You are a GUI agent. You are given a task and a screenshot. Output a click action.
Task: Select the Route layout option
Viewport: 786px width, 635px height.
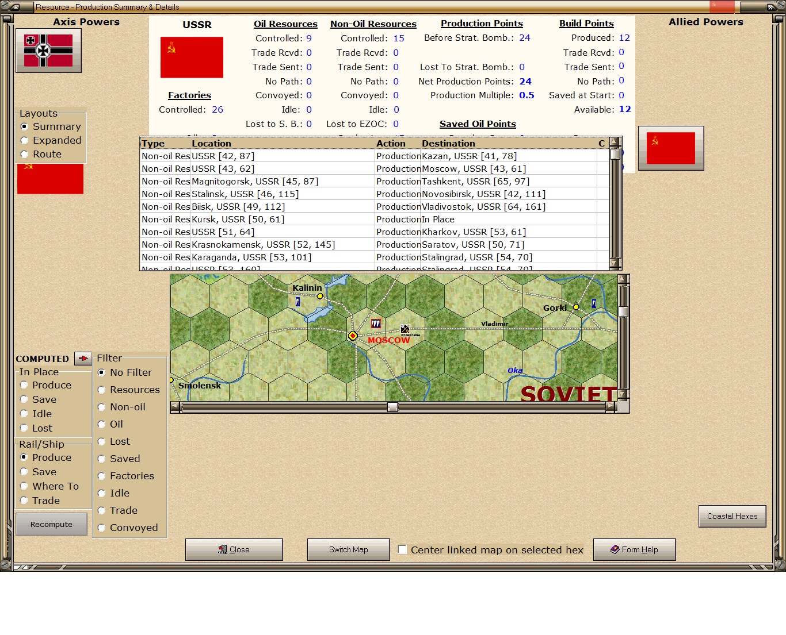click(41, 154)
